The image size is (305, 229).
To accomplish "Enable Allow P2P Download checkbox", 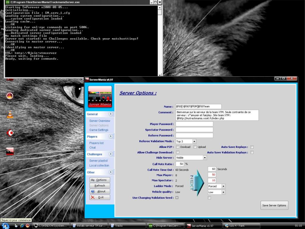I will [178, 147].
